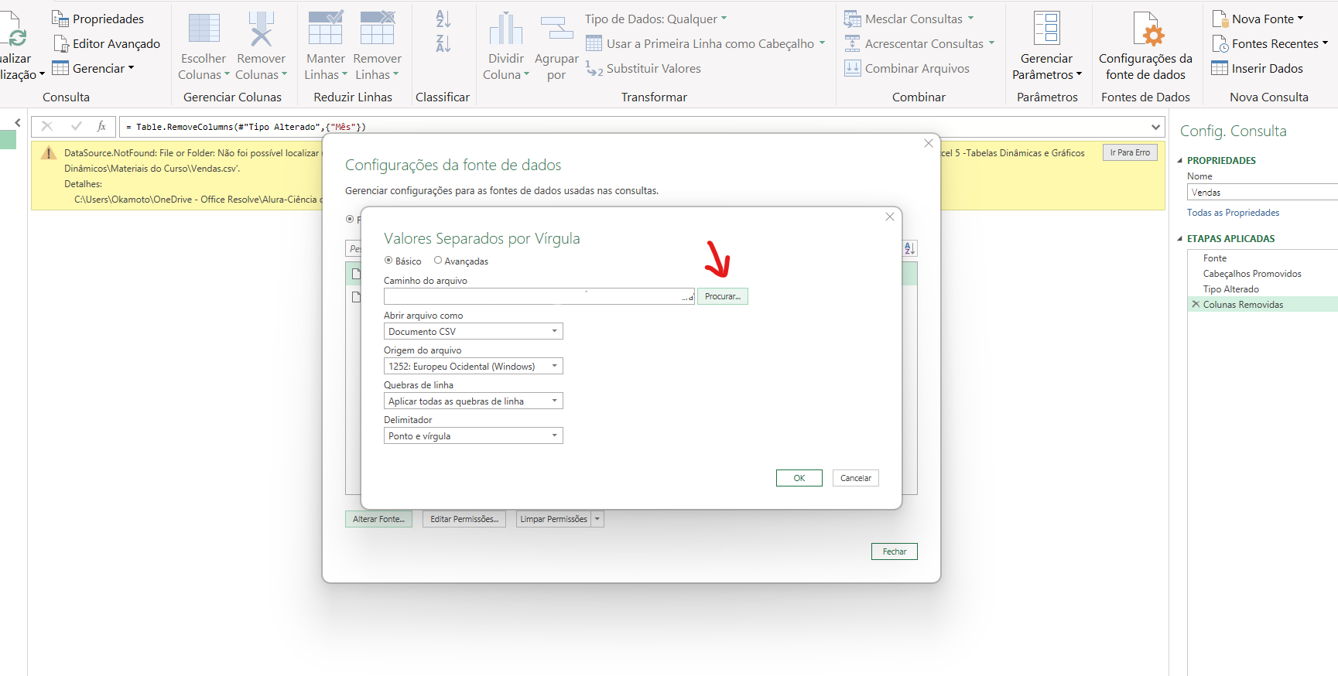
Task: Collapse the PROPRIEDADES section
Action: tap(1180, 161)
